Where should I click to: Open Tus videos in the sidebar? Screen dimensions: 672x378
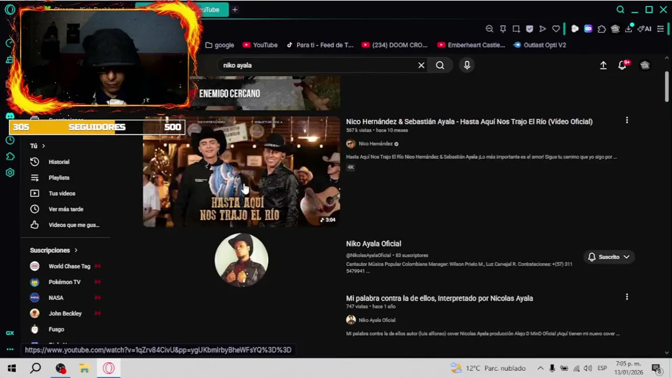point(62,194)
